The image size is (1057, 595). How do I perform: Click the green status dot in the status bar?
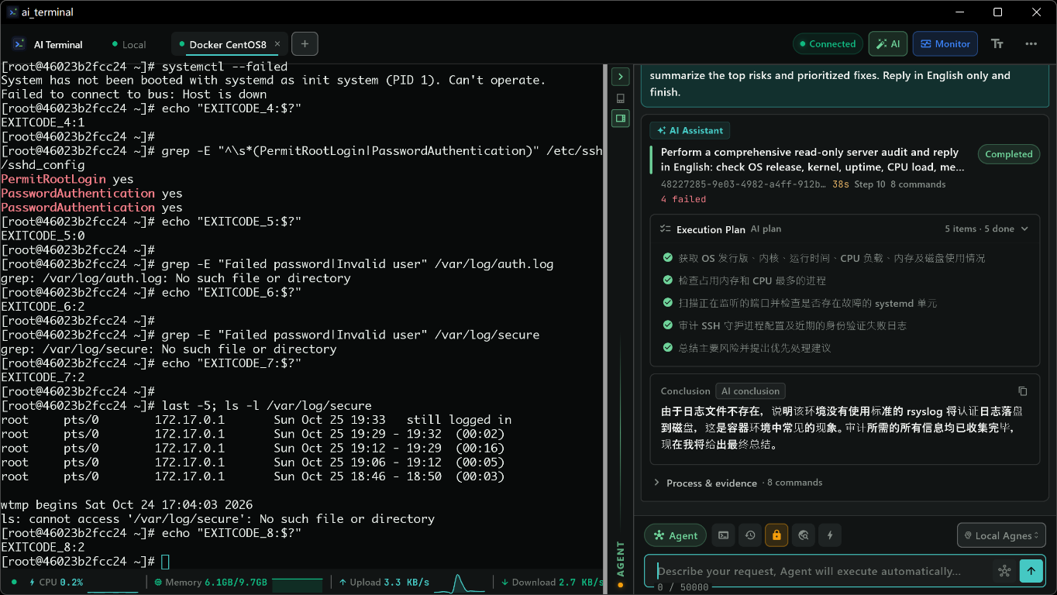tap(14, 582)
